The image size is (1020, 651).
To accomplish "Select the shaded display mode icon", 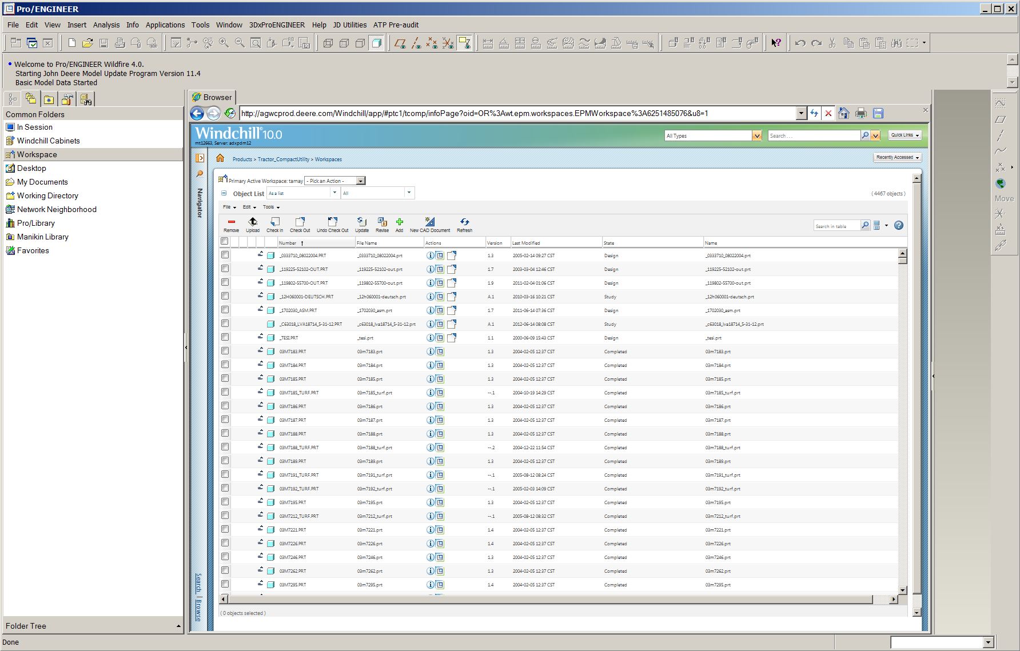I will (x=376, y=43).
